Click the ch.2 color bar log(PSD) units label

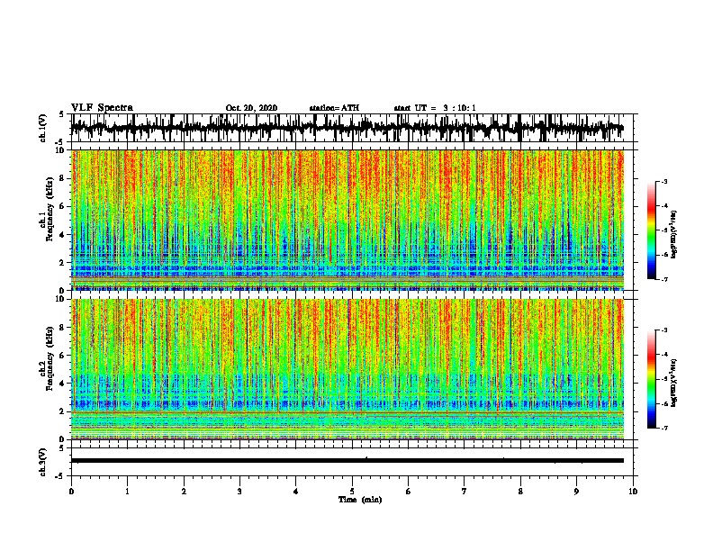point(673,383)
